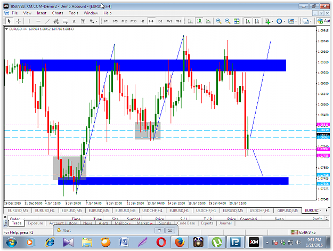Activate the Crosshair tool
This screenshot has height=251, width=333.
(19, 21)
